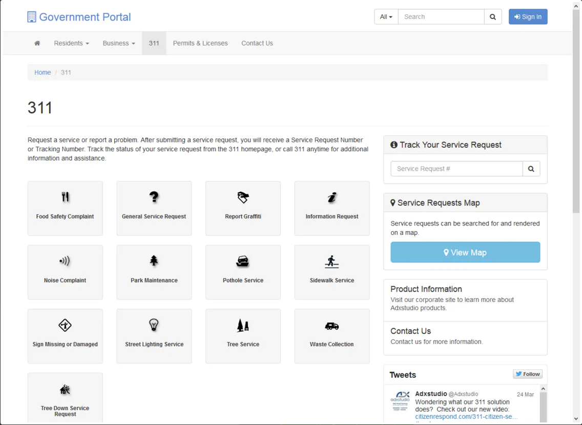
Task: Click the Government Portal title link
Action: (x=85, y=17)
